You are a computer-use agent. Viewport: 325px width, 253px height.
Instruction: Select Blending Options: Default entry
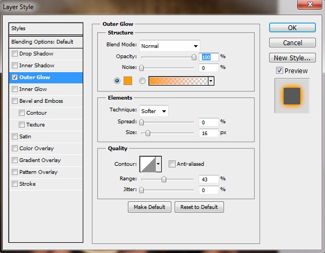46,42
